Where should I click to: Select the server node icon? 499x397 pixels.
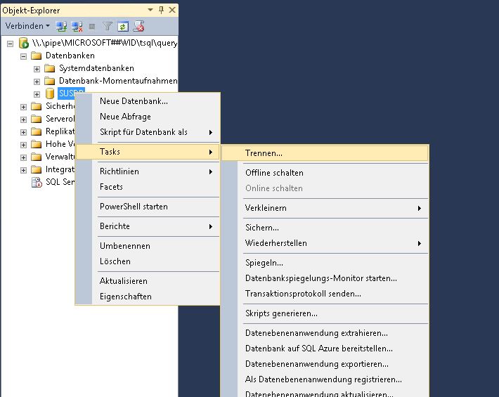24,43
